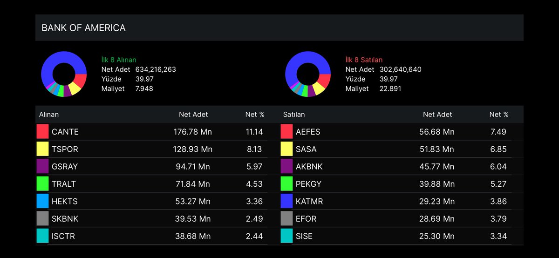Click the 8.13 net percent value
Image resolution: width=559 pixels, height=258 pixels.
(x=254, y=149)
